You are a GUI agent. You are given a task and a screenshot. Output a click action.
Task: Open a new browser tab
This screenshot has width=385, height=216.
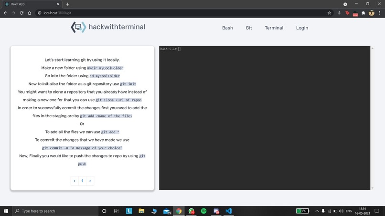(67, 4)
